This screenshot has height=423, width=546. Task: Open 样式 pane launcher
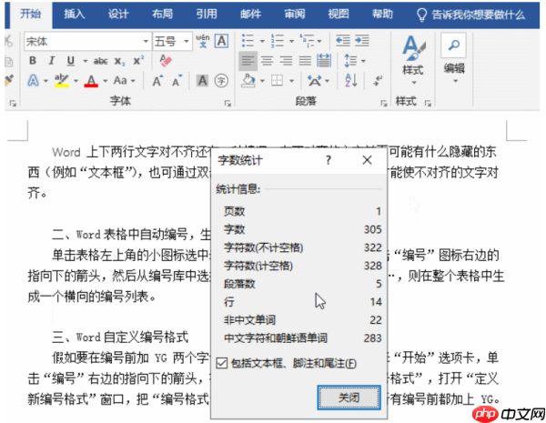[x=428, y=104]
